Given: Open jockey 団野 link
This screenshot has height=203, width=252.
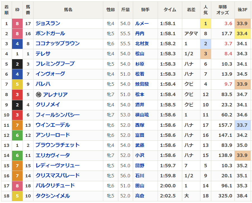Looking at the screenshot, I should pyautogui.click(x=140, y=166).
